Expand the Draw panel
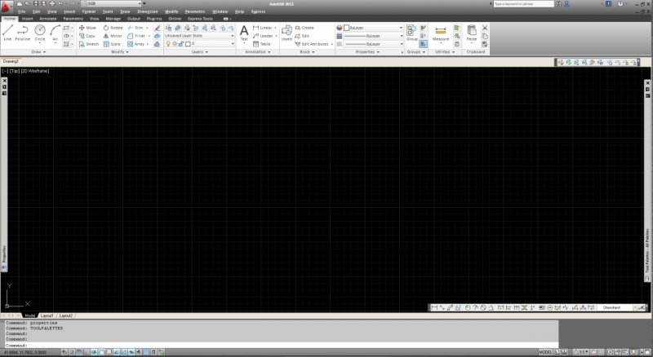Screen dimensions: 653x357 coord(38,52)
